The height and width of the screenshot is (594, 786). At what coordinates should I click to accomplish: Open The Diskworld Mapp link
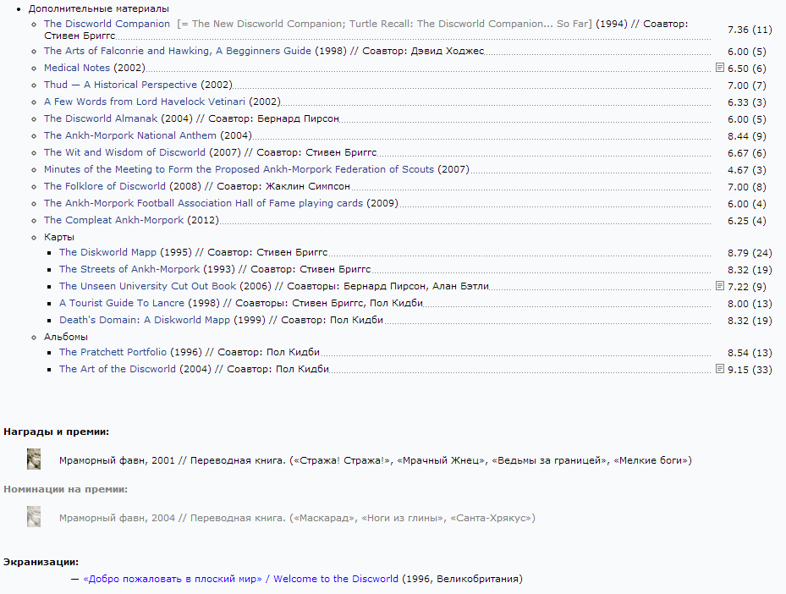click(x=107, y=252)
